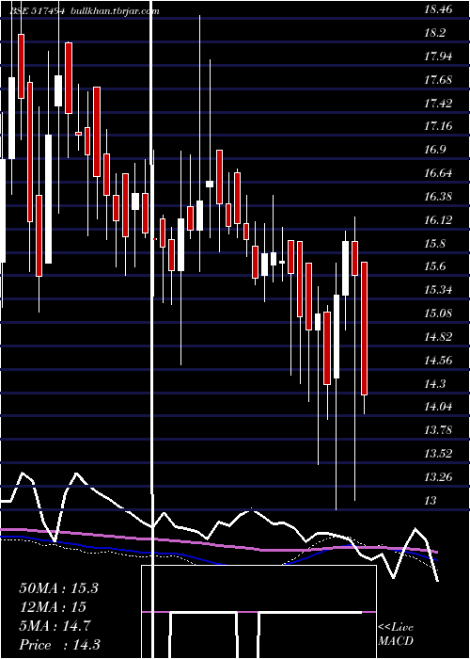Screen dimensions: 470x659
Task: Click the 17.94 price axis label
Action: [439, 56]
